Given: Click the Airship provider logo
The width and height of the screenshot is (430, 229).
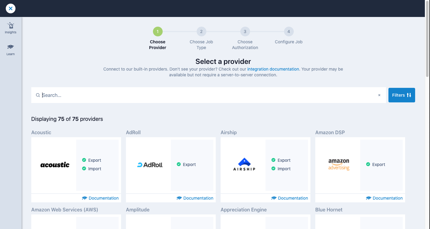Looking at the screenshot, I should pyautogui.click(x=244, y=164).
